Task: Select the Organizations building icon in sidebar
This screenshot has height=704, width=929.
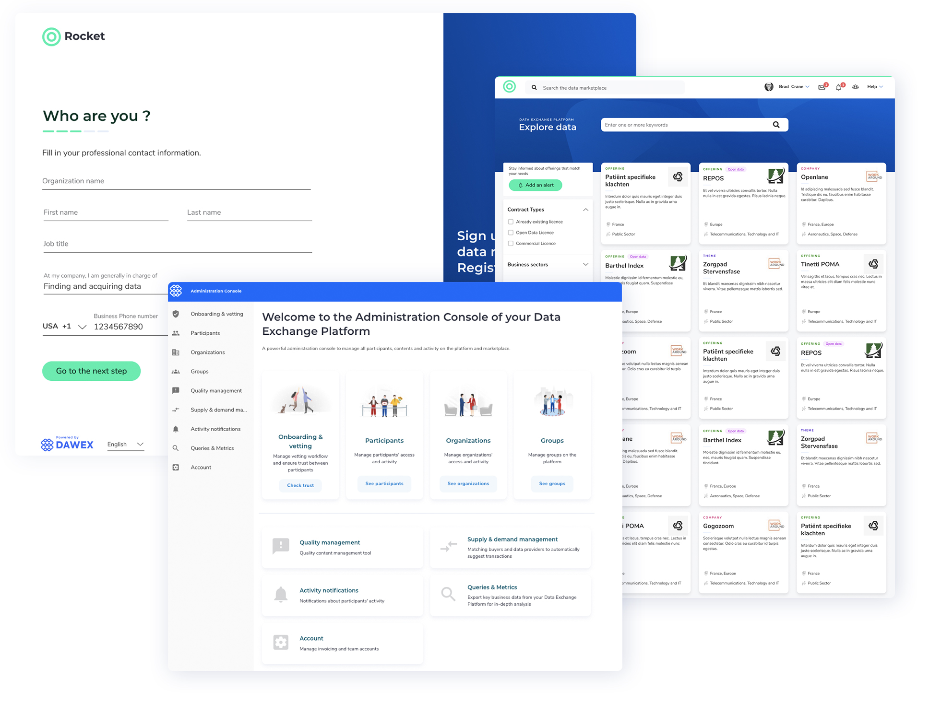Action: point(176,352)
